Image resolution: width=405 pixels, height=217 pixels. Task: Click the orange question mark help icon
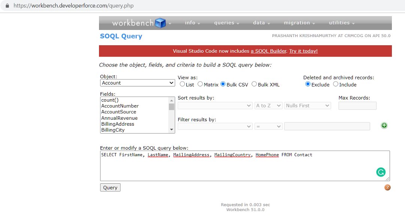tap(387, 187)
